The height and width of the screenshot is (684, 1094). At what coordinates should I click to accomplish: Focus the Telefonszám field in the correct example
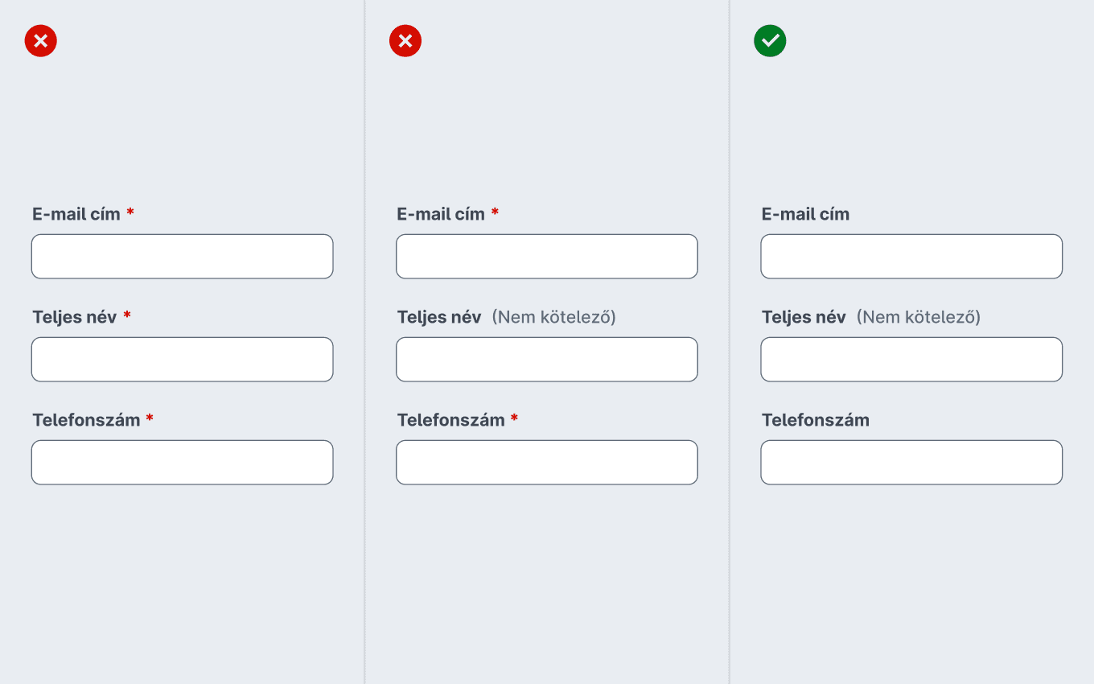[x=911, y=463]
